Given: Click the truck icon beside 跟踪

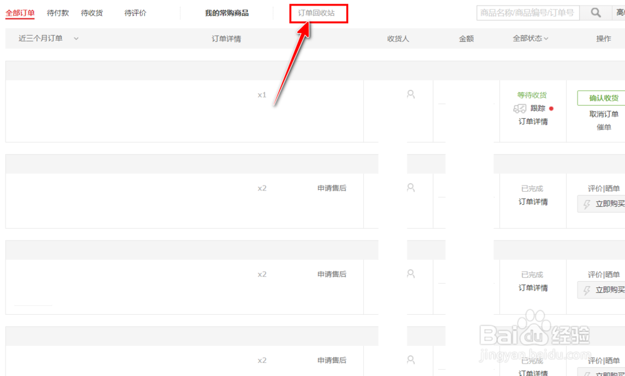Looking at the screenshot, I should (519, 108).
